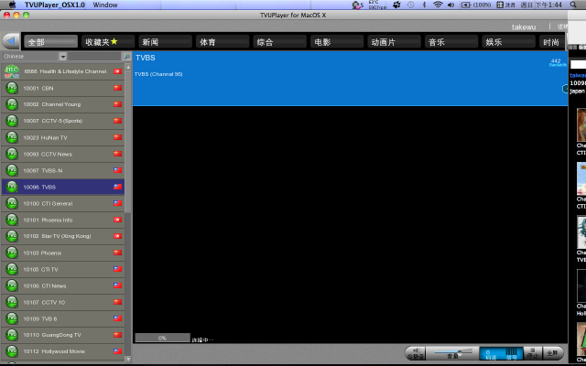The height and width of the screenshot is (366, 586).
Task: Switch to the 动画片 cartoons tab
Action: click(394, 41)
